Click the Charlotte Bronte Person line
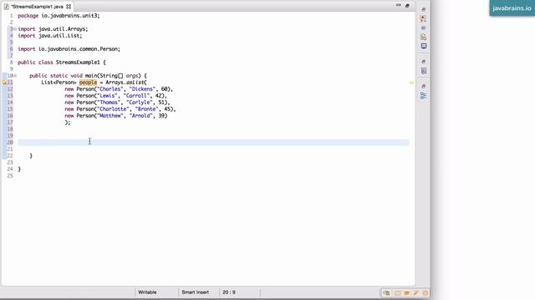The width and height of the screenshot is (535, 300). pos(120,109)
